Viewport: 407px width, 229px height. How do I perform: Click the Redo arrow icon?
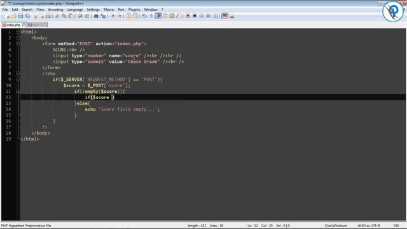tap(87, 16)
